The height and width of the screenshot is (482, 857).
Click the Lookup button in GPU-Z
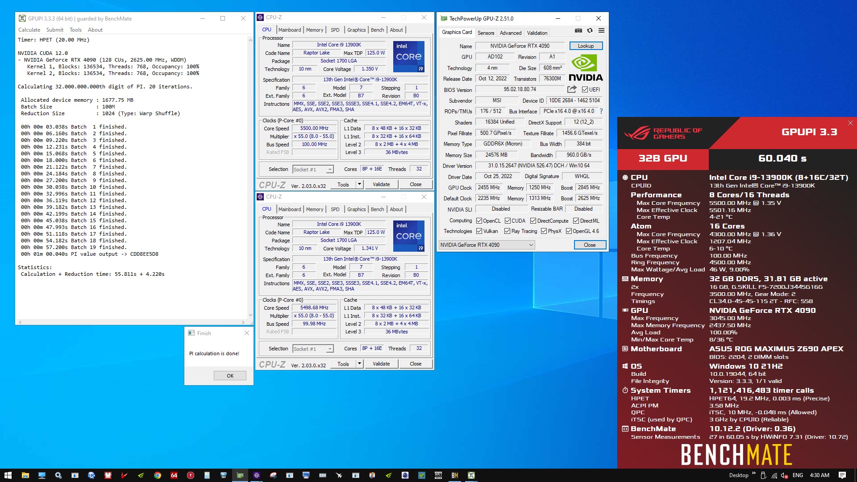click(x=586, y=46)
